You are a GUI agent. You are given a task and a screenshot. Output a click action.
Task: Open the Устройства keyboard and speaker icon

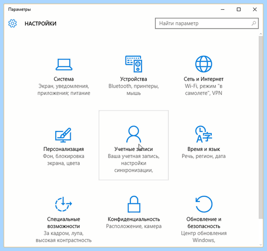click(x=133, y=64)
